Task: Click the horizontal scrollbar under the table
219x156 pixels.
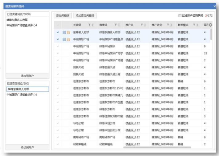Action: coord(157,147)
